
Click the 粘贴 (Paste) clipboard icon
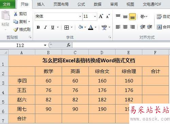[5, 15]
